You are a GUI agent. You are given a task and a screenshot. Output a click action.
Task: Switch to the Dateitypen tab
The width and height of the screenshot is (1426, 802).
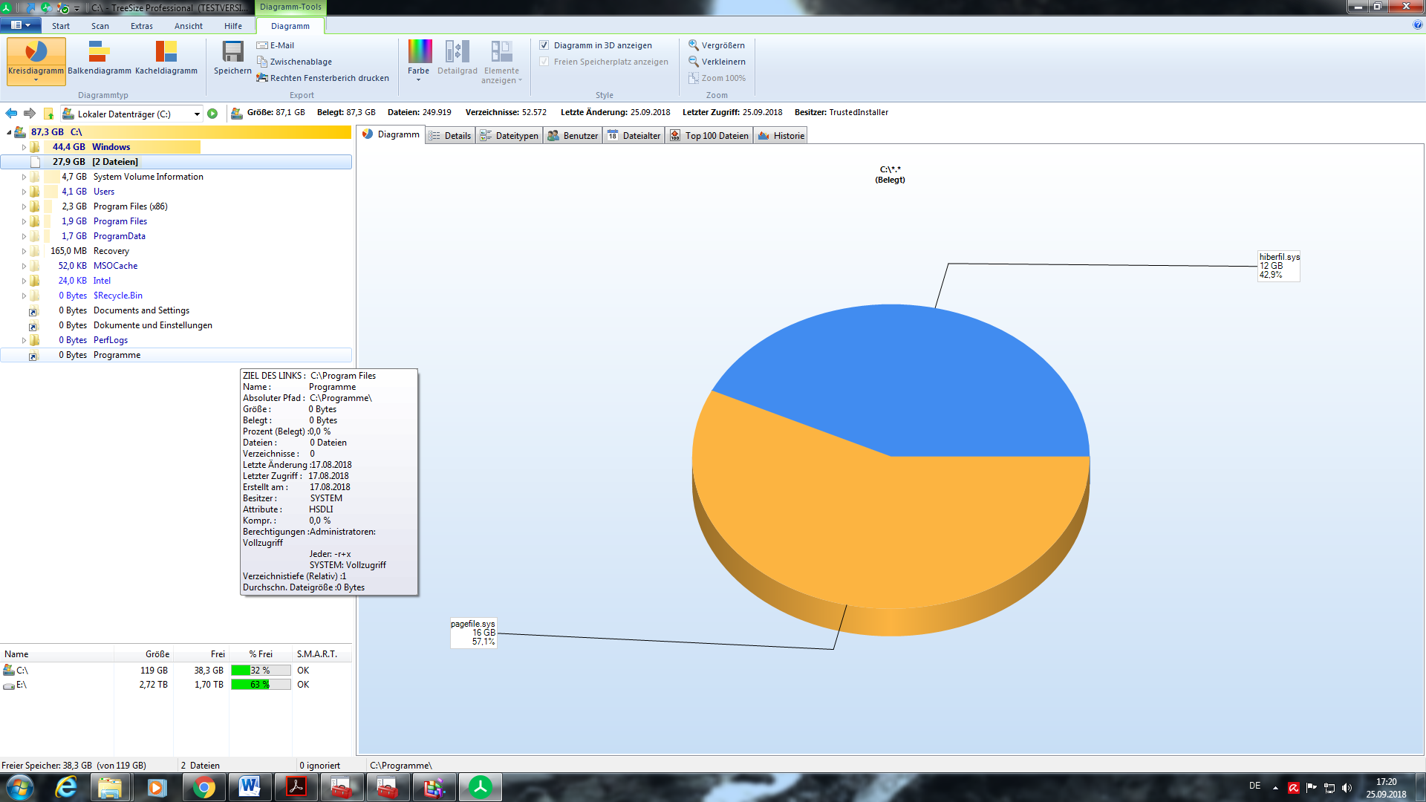pyautogui.click(x=509, y=135)
